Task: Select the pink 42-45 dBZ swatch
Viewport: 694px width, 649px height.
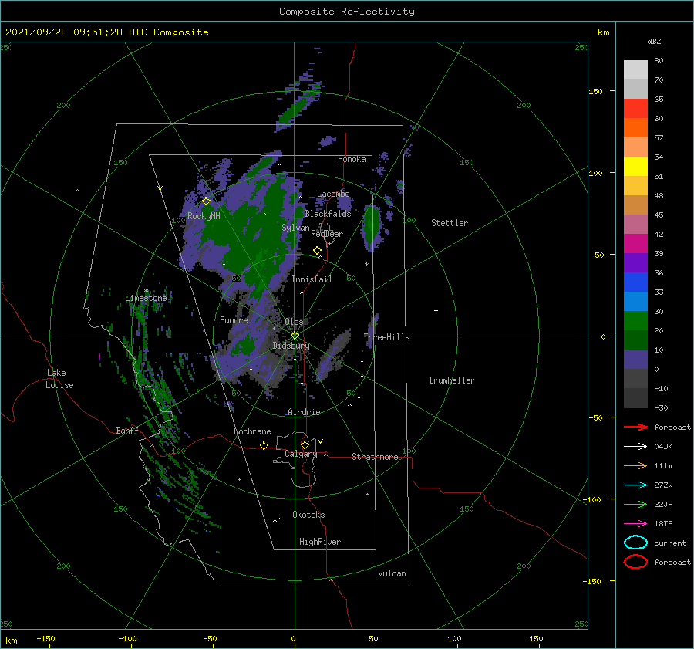Action: (x=635, y=225)
